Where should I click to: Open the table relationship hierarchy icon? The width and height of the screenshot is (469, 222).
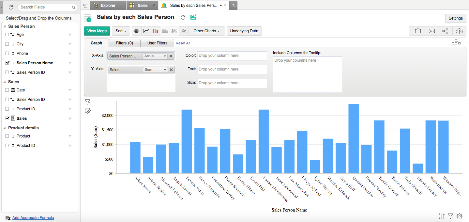coord(456,42)
